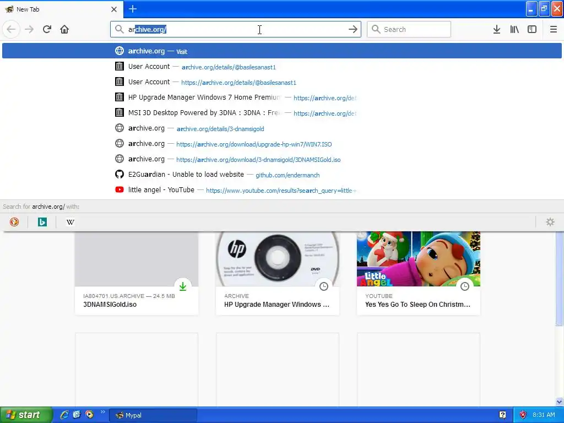Click history clock icon on YouTube card

(x=465, y=286)
